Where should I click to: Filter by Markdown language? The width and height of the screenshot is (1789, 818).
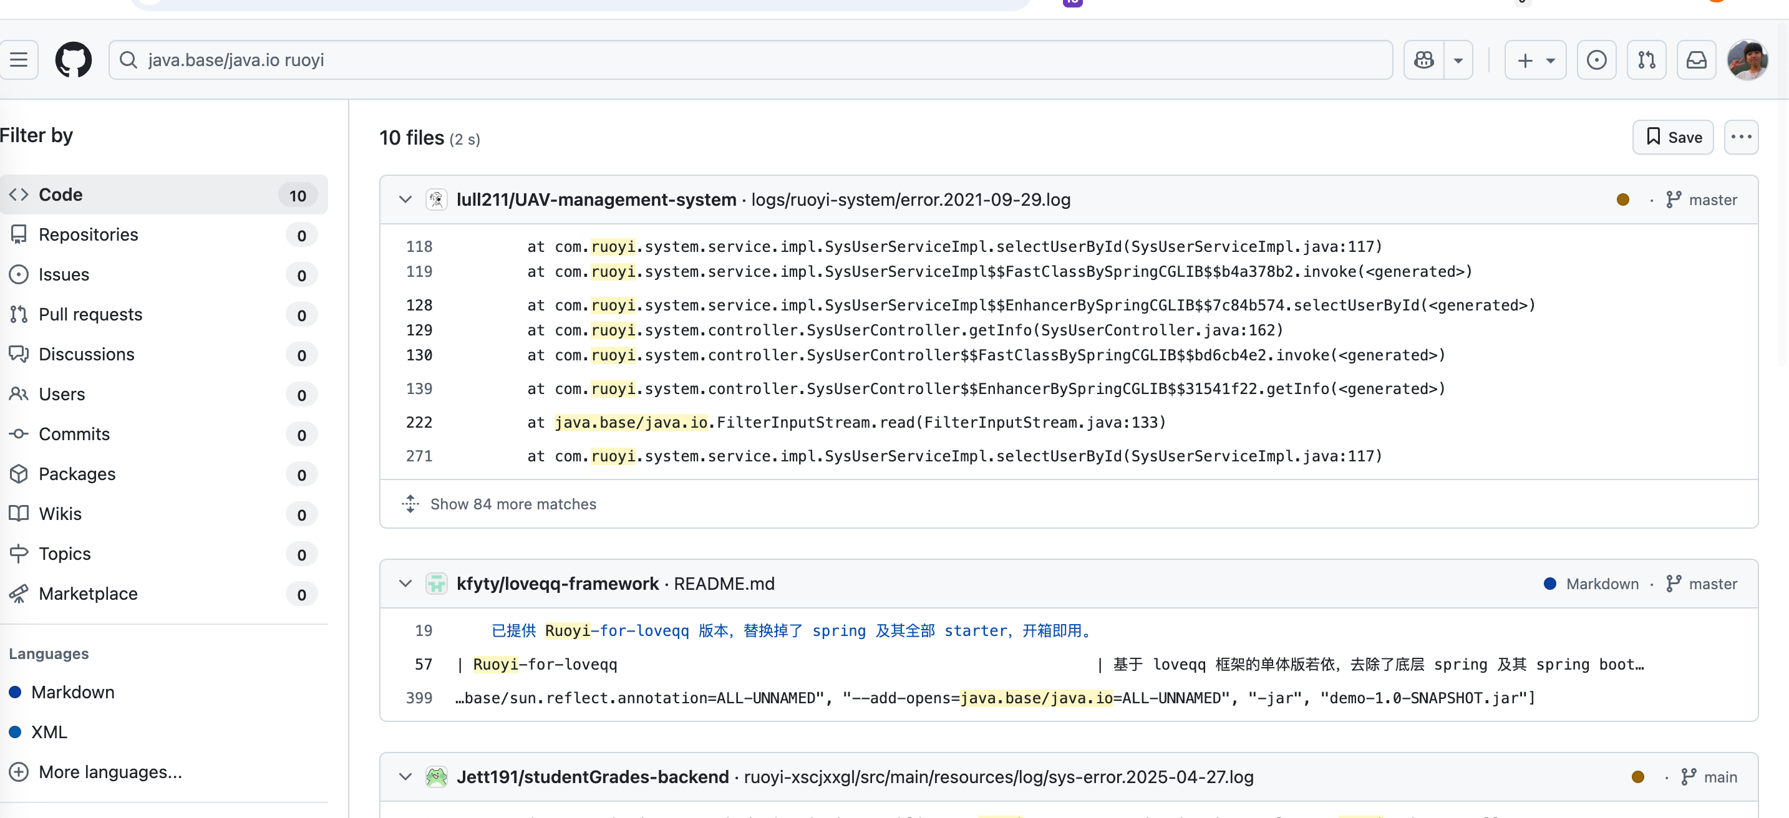[x=72, y=692]
